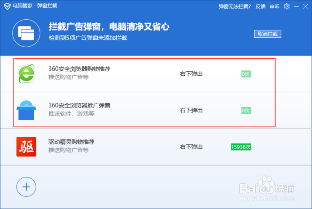Click 右下弹出 in the 驱动精灵 row

tap(191, 147)
